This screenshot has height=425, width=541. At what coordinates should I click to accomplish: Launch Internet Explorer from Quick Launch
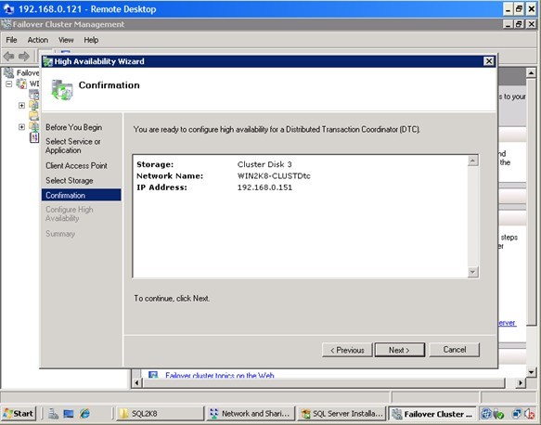(84, 413)
